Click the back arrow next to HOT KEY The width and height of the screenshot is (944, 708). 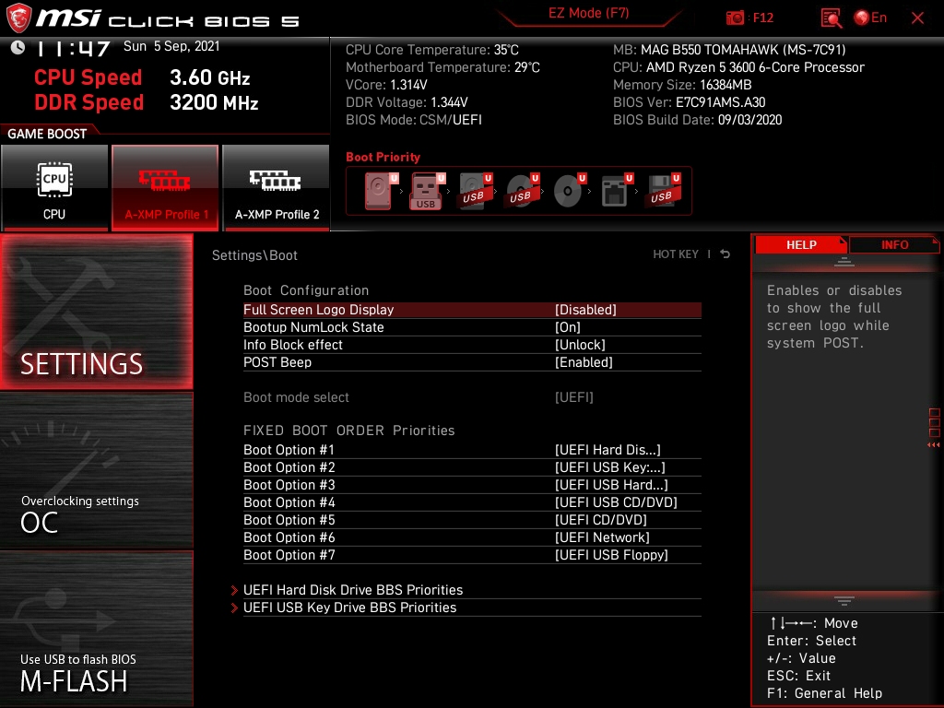point(726,254)
